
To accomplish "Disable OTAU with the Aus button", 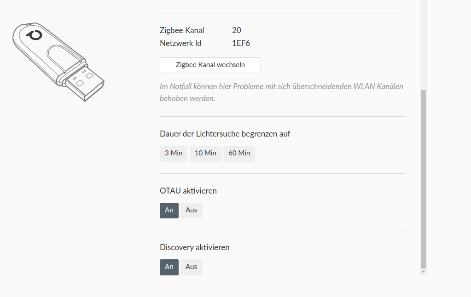I will pos(191,211).
